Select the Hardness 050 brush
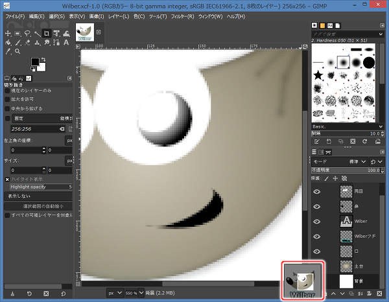The height and width of the screenshot is (302, 389). [343, 62]
